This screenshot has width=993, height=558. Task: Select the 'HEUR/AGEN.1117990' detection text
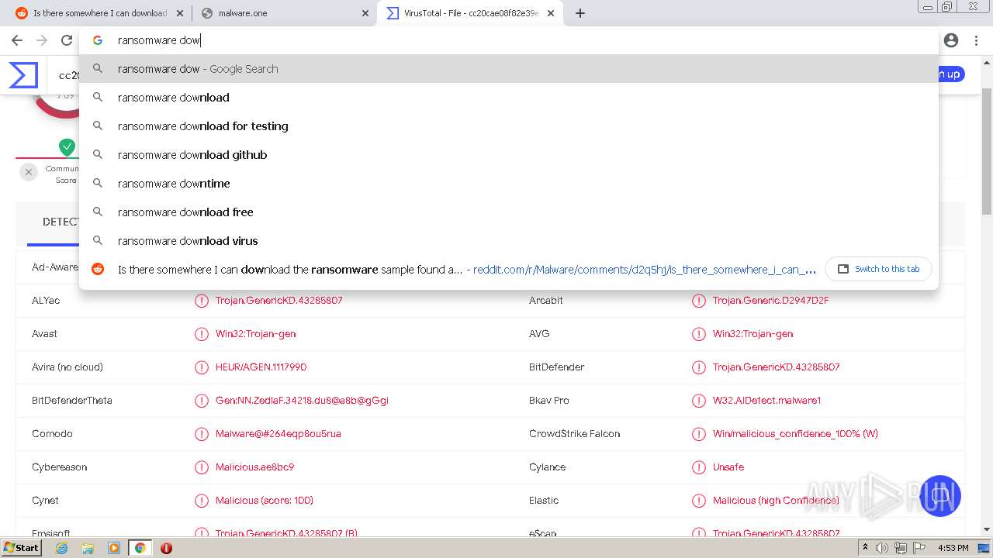click(x=261, y=367)
